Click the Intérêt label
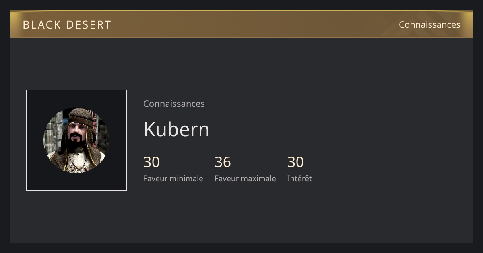This screenshot has width=483, height=253. click(299, 178)
